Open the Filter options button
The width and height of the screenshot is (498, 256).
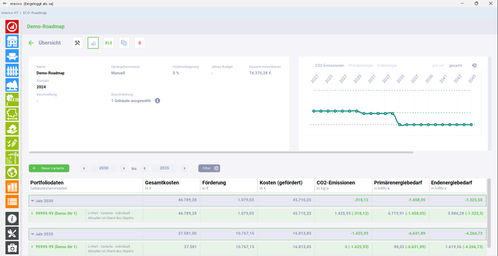point(209,168)
